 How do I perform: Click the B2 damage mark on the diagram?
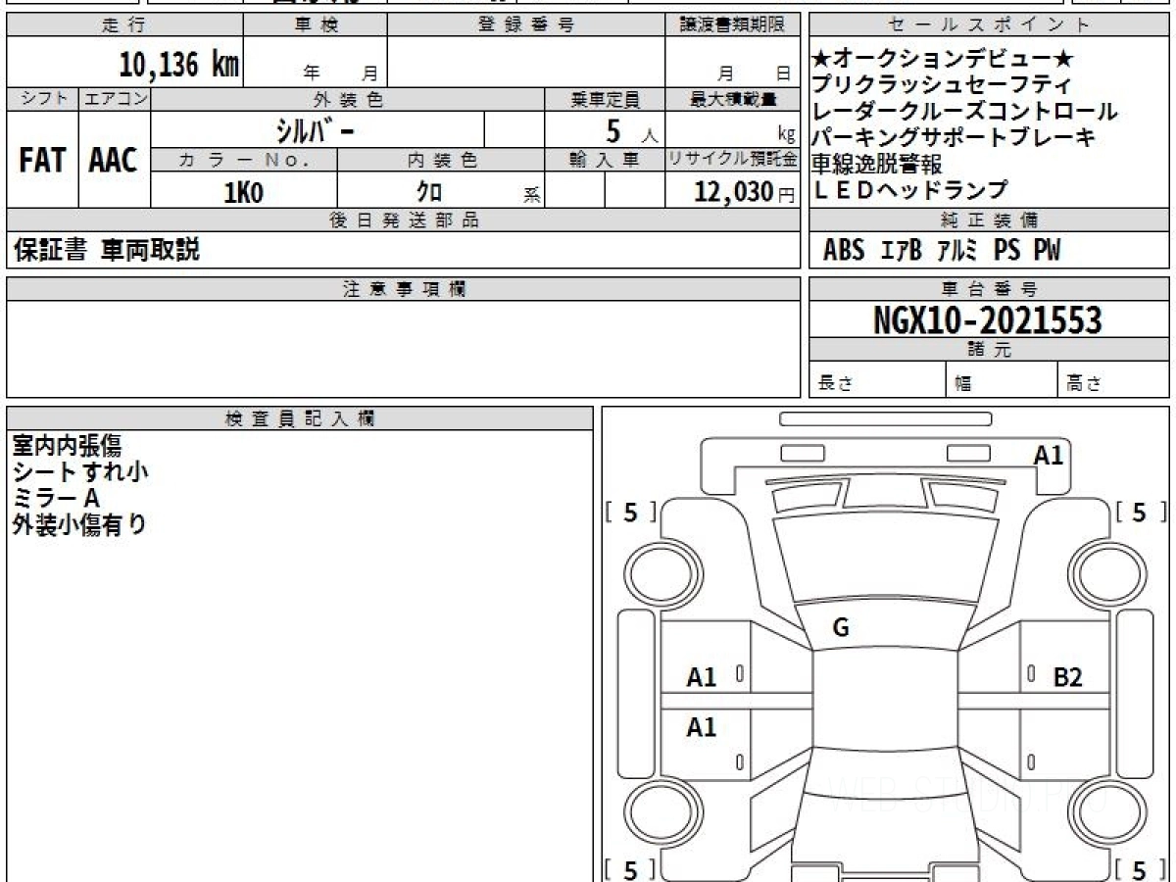click(1067, 676)
